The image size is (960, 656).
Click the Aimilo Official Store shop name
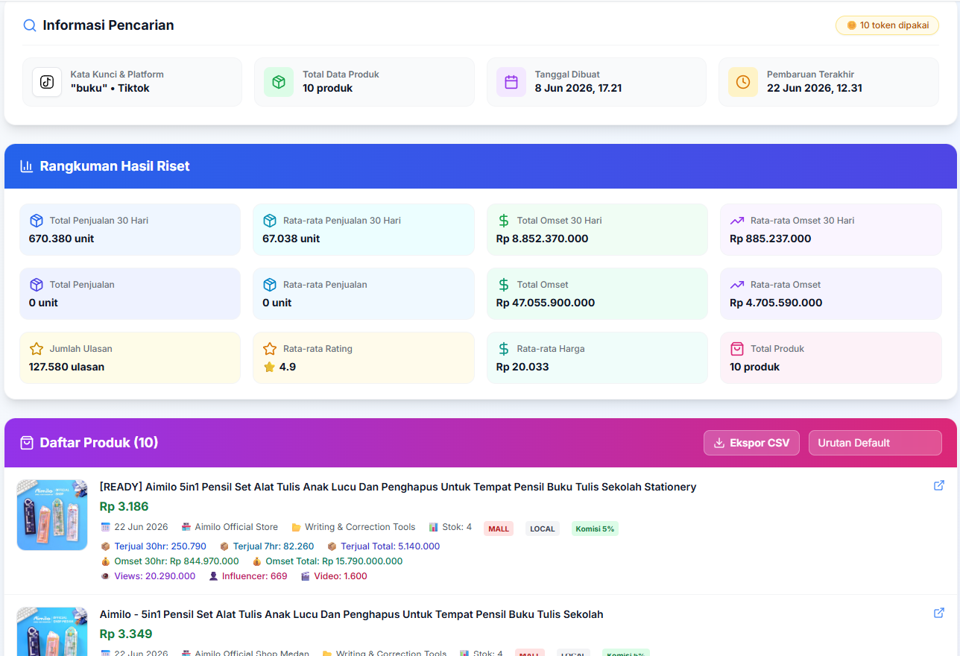coord(236,527)
